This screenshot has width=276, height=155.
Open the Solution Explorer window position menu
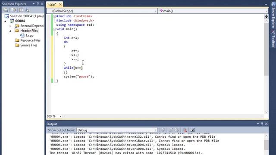[x=34, y=4]
